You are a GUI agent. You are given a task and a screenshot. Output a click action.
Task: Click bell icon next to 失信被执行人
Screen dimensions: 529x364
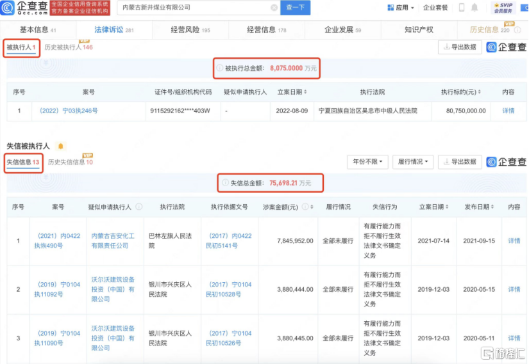pos(61,146)
